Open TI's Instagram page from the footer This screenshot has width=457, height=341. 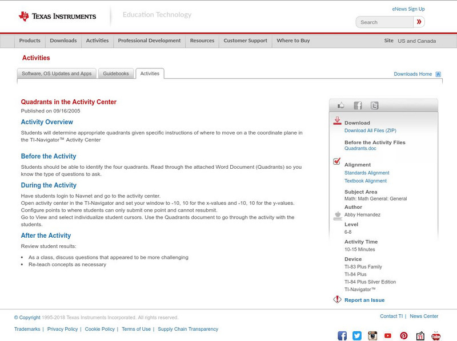tap(372, 336)
